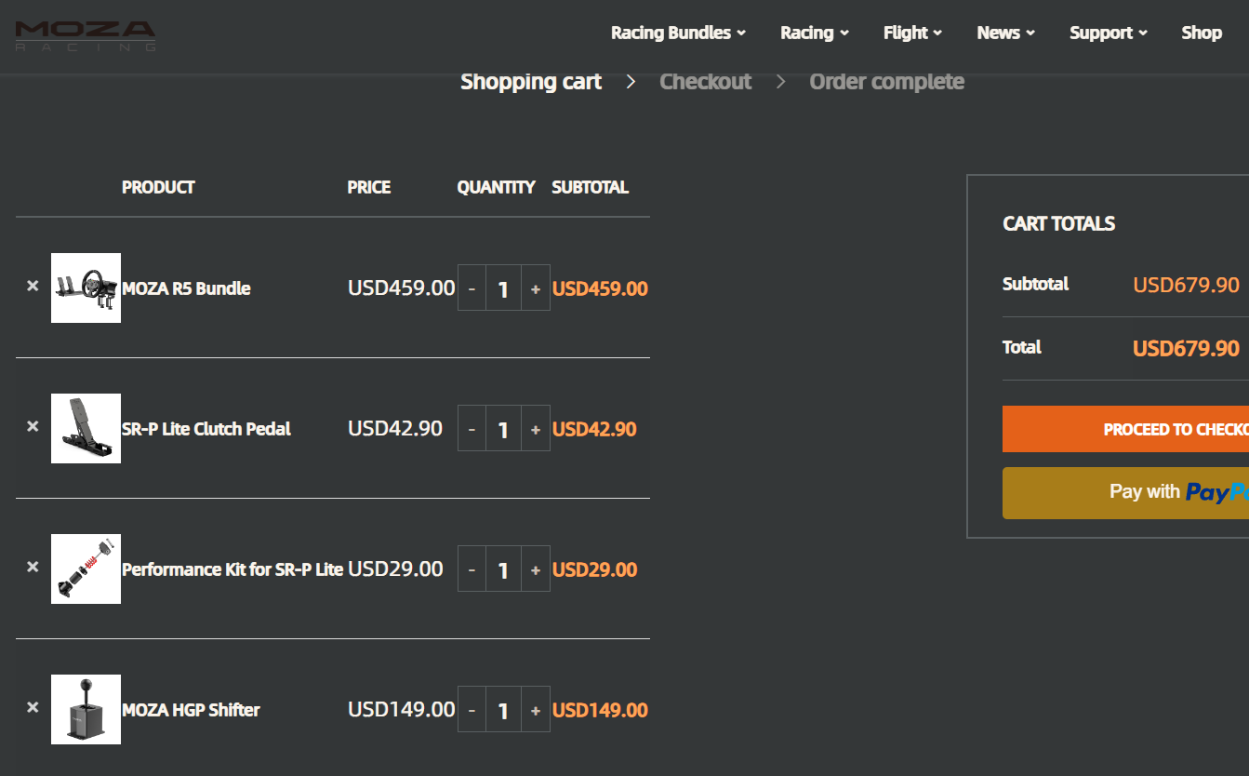Remove MOZA HGP Shifter from cart
Image resolution: width=1249 pixels, height=776 pixels.
coord(33,708)
